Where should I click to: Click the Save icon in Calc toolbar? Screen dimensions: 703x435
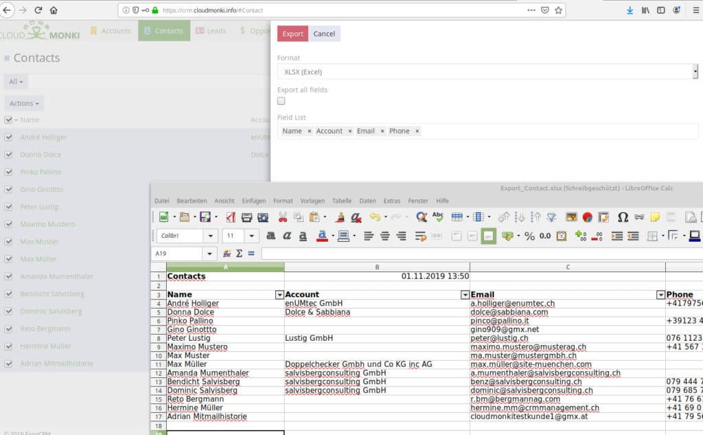click(x=205, y=217)
